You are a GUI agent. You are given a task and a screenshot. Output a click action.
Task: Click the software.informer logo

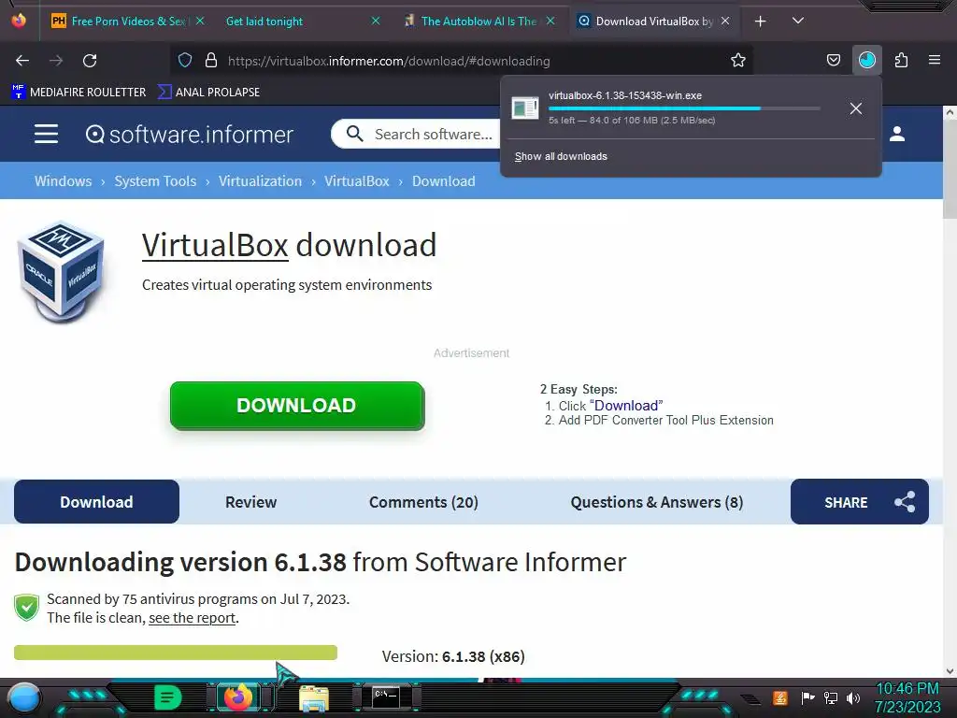[189, 135]
